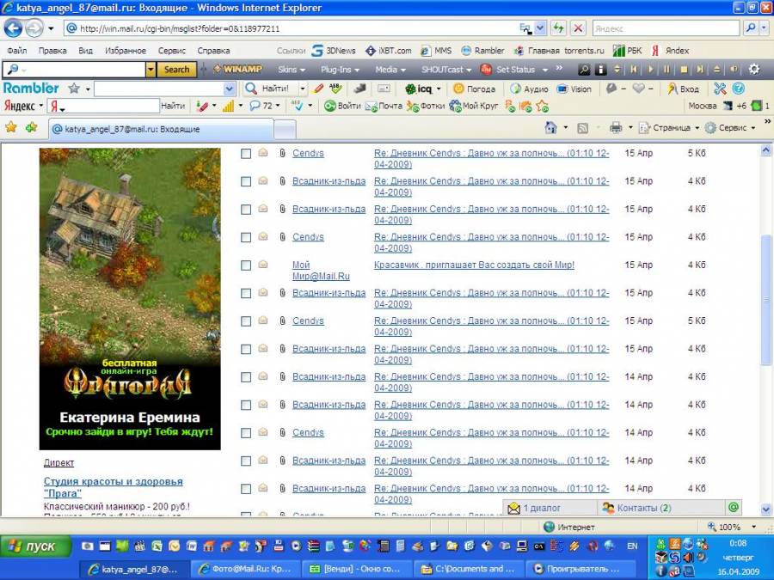Skip to previous track in Winamp toolbar
The image size is (774, 580).
[634, 70]
